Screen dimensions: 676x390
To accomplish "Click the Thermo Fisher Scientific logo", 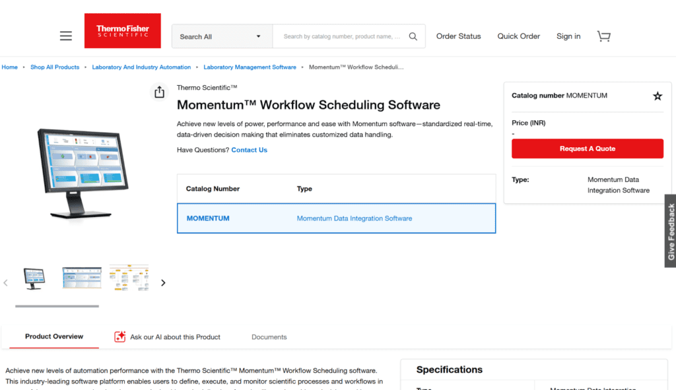I will (x=123, y=31).
